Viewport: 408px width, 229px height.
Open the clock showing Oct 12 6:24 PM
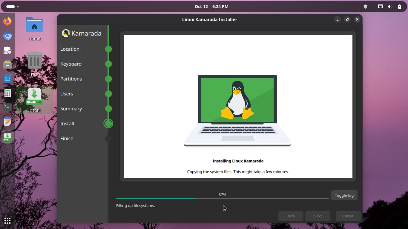click(211, 7)
